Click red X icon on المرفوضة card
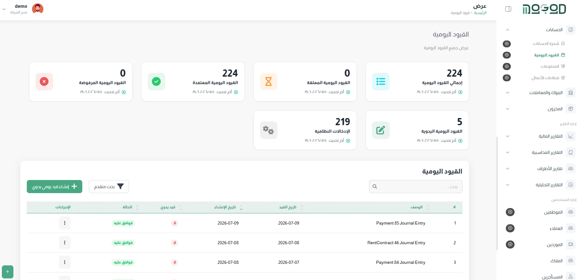This screenshot has width=580, height=280. tap(44, 82)
